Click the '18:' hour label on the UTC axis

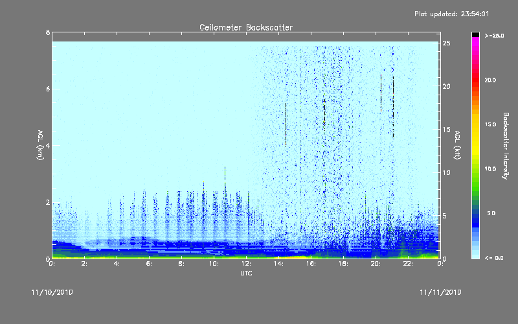pyautogui.click(x=344, y=264)
